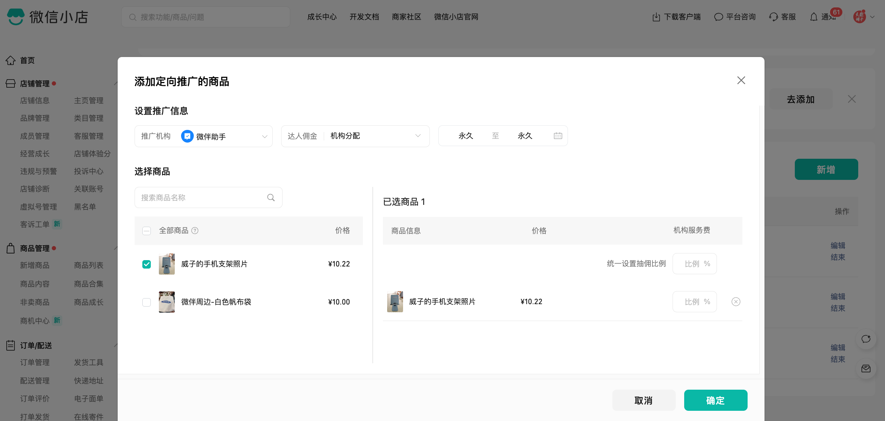Click the help icon beside 全部商品
The width and height of the screenshot is (885, 421).
coord(195,231)
